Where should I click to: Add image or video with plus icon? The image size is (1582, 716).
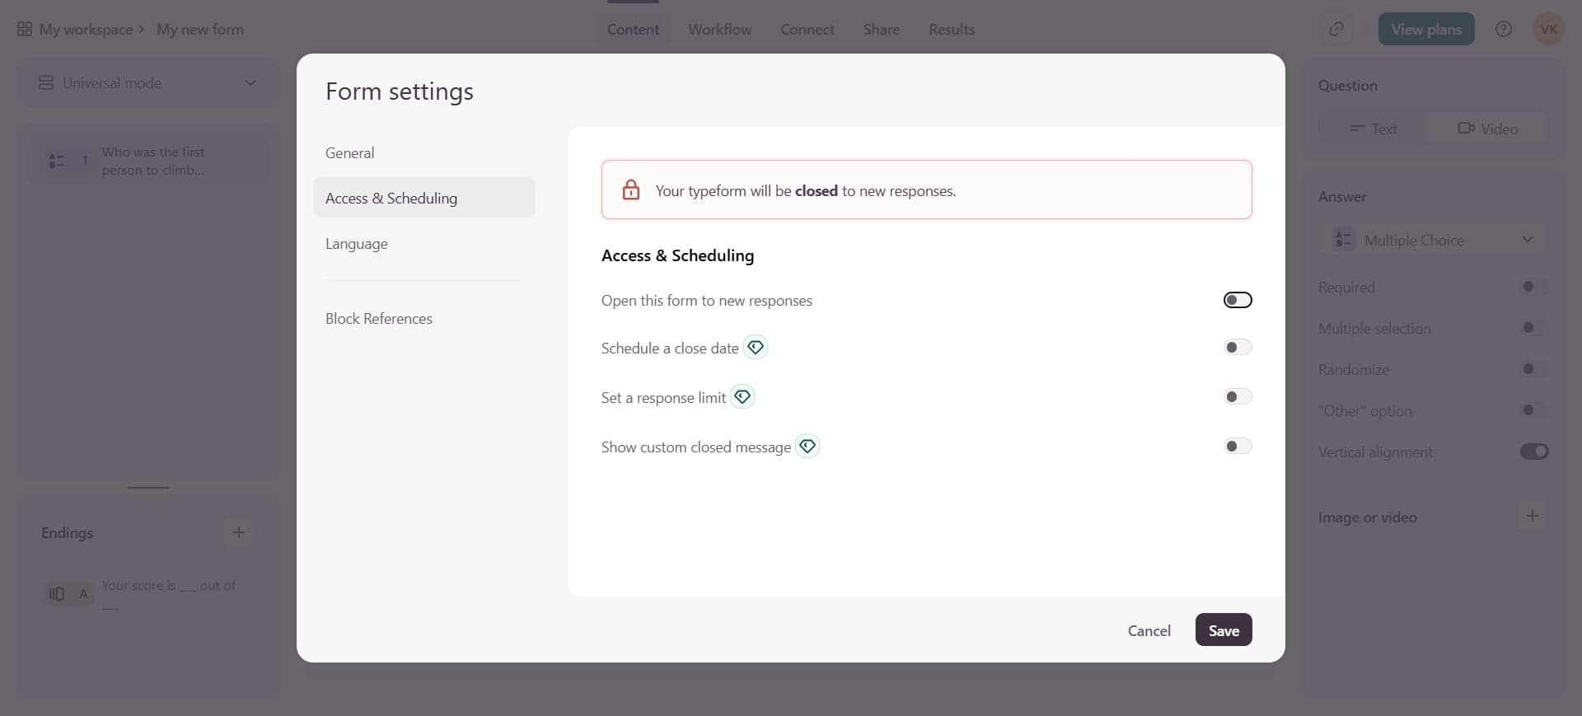(x=1532, y=517)
